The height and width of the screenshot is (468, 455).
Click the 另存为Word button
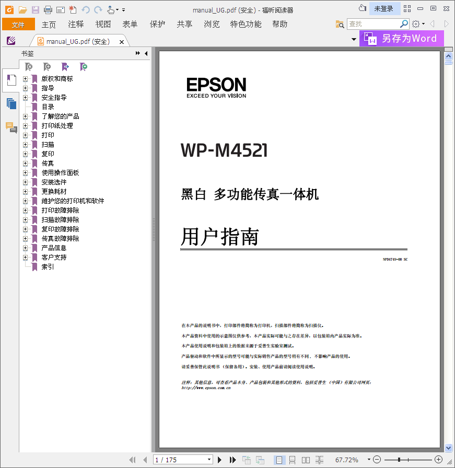pos(402,39)
